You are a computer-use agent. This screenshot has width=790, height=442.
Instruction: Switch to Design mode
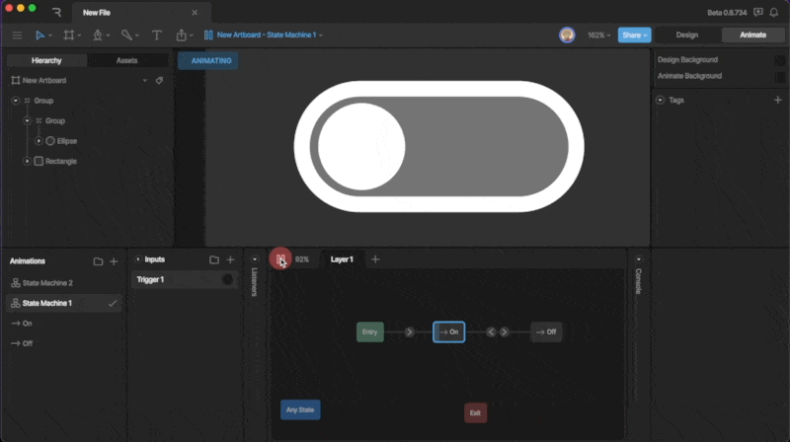point(686,35)
